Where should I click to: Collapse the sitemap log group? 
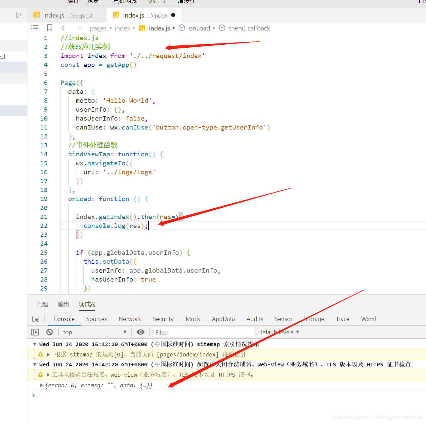pos(35,344)
